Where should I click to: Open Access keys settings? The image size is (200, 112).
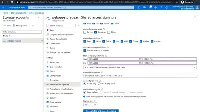(54, 63)
